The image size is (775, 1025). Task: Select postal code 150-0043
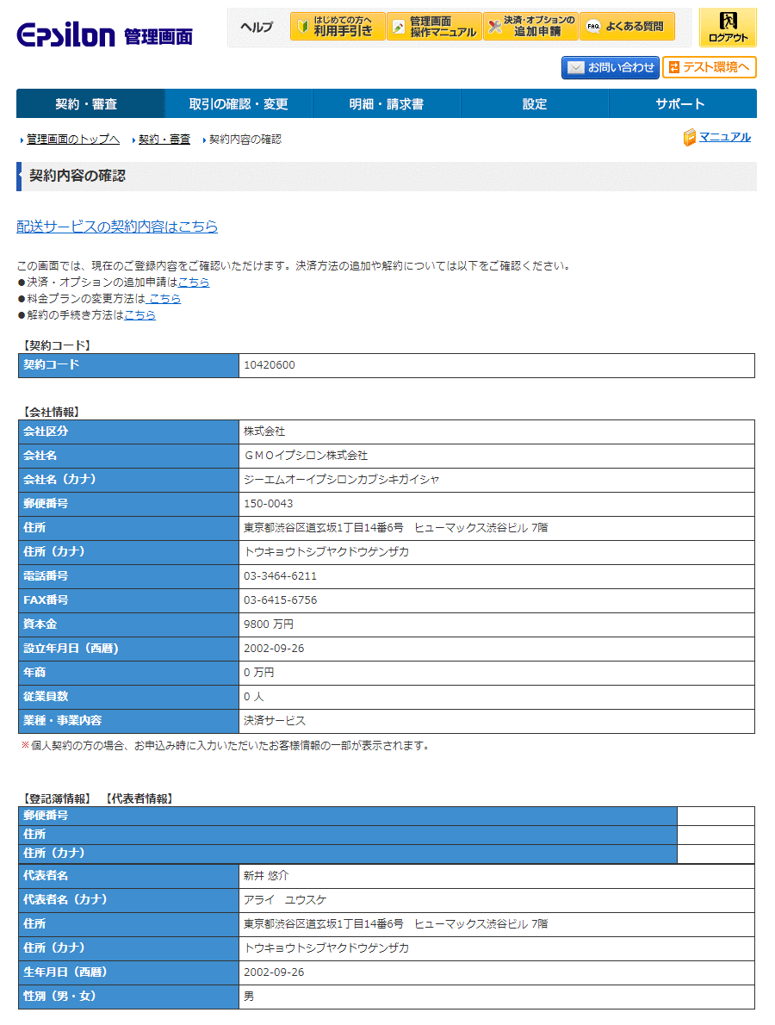pos(269,503)
